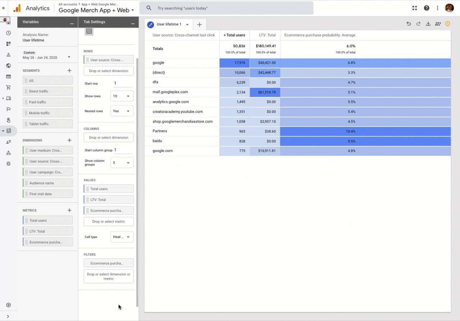The height and width of the screenshot is (321, 460).
Task: Minimize the Tab Settings panel
Action: [133, 22]
